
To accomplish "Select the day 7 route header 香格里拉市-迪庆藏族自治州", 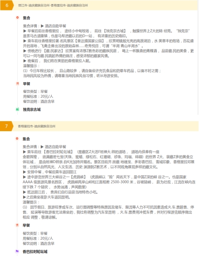I will [x=37, y=126].
